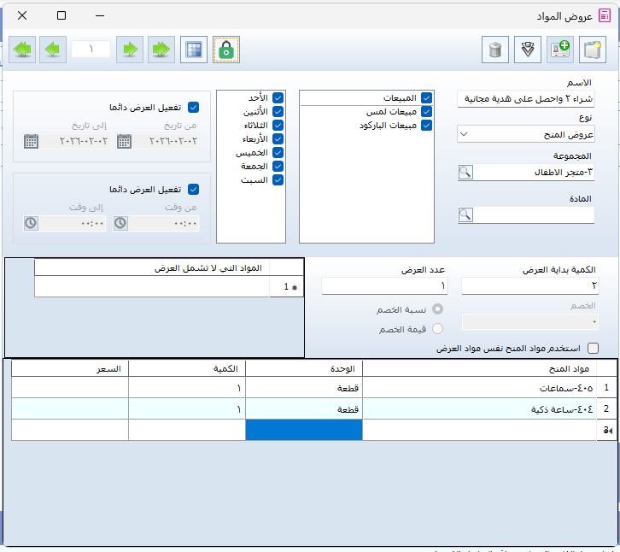
Task: Click the add record green plus icon
Action: click(560, 50)
